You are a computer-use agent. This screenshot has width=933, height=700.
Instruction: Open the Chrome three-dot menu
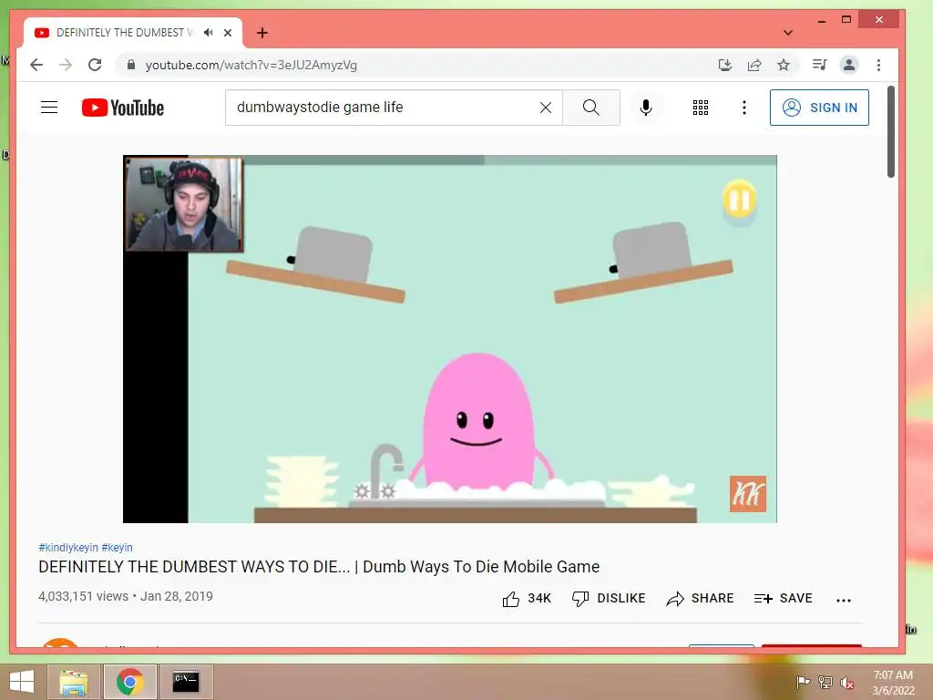(879, 65)
